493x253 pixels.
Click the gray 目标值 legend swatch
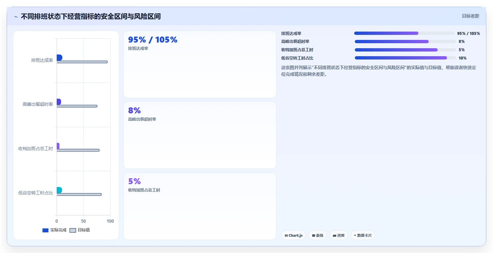pyautogui.click(x=73, y=230)
